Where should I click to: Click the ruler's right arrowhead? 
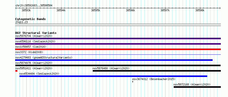[x=220, y=8]
